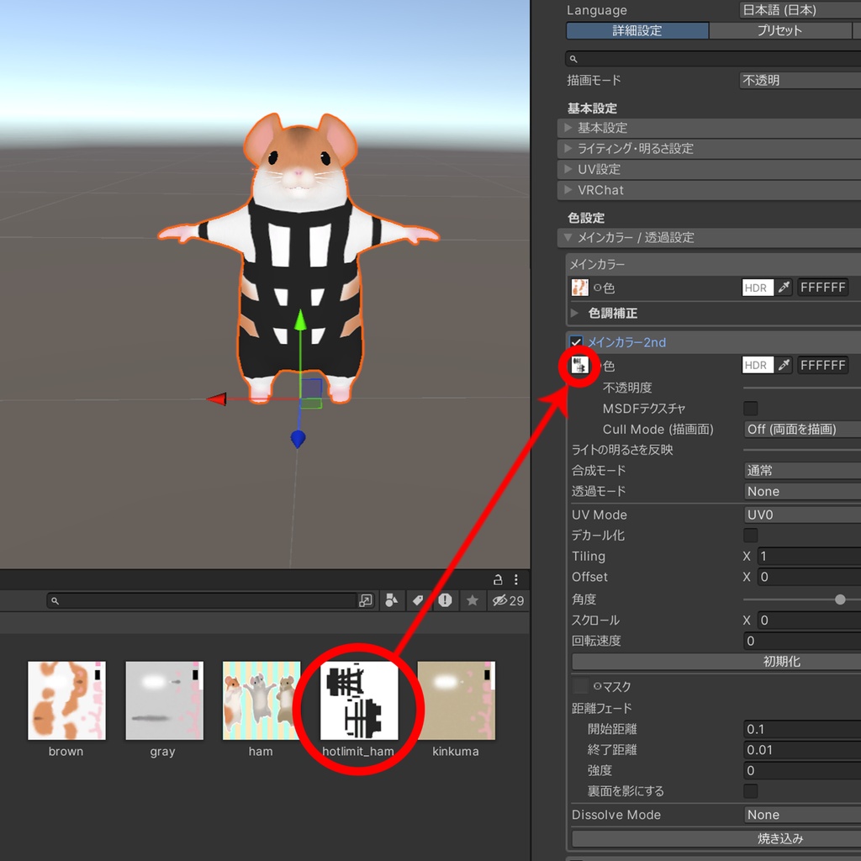Pick color with メインカラー2nd eyedropper

[x=784, y=365]
